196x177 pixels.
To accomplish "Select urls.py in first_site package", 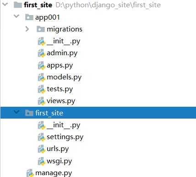I will [58, 149].
